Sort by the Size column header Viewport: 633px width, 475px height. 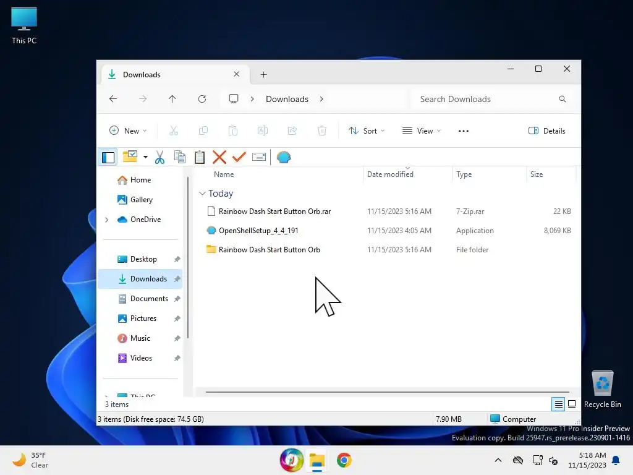point(537,174)
